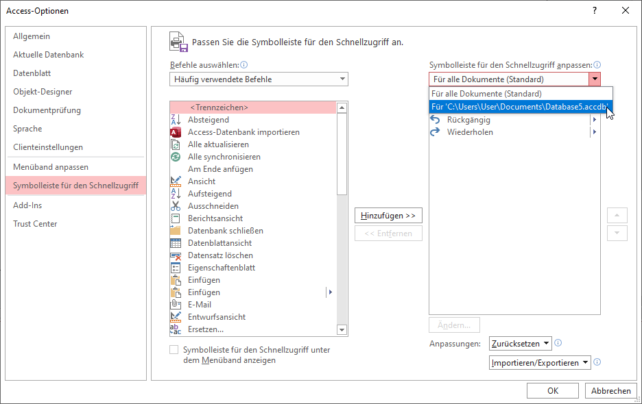Click the Hinzufügen button
This screenshot has width=642, height=404.
coord(388,215)
